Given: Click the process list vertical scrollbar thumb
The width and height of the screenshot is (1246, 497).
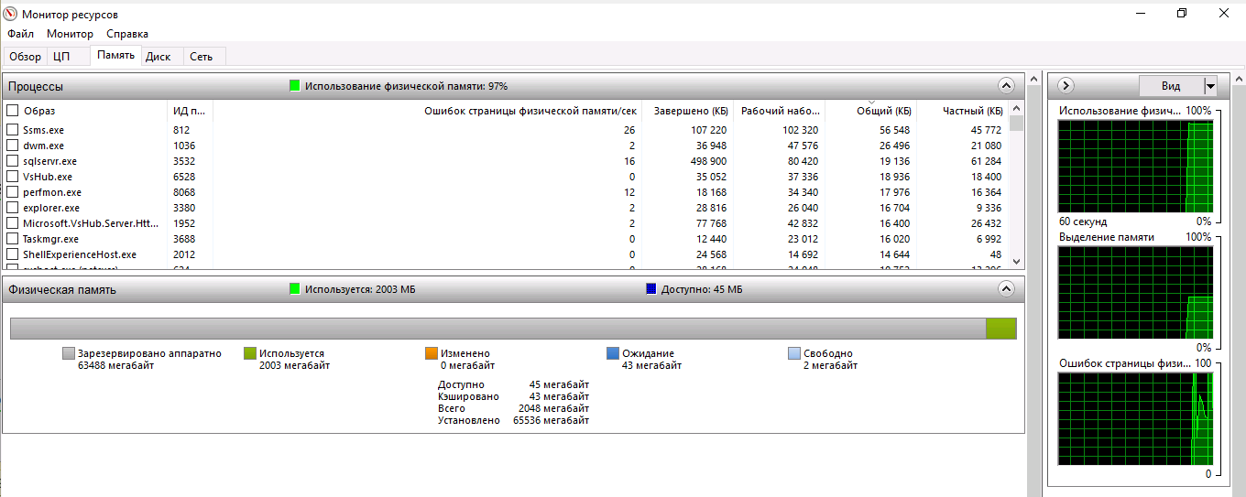Looking at the screenshot, I should point(1016,124).
